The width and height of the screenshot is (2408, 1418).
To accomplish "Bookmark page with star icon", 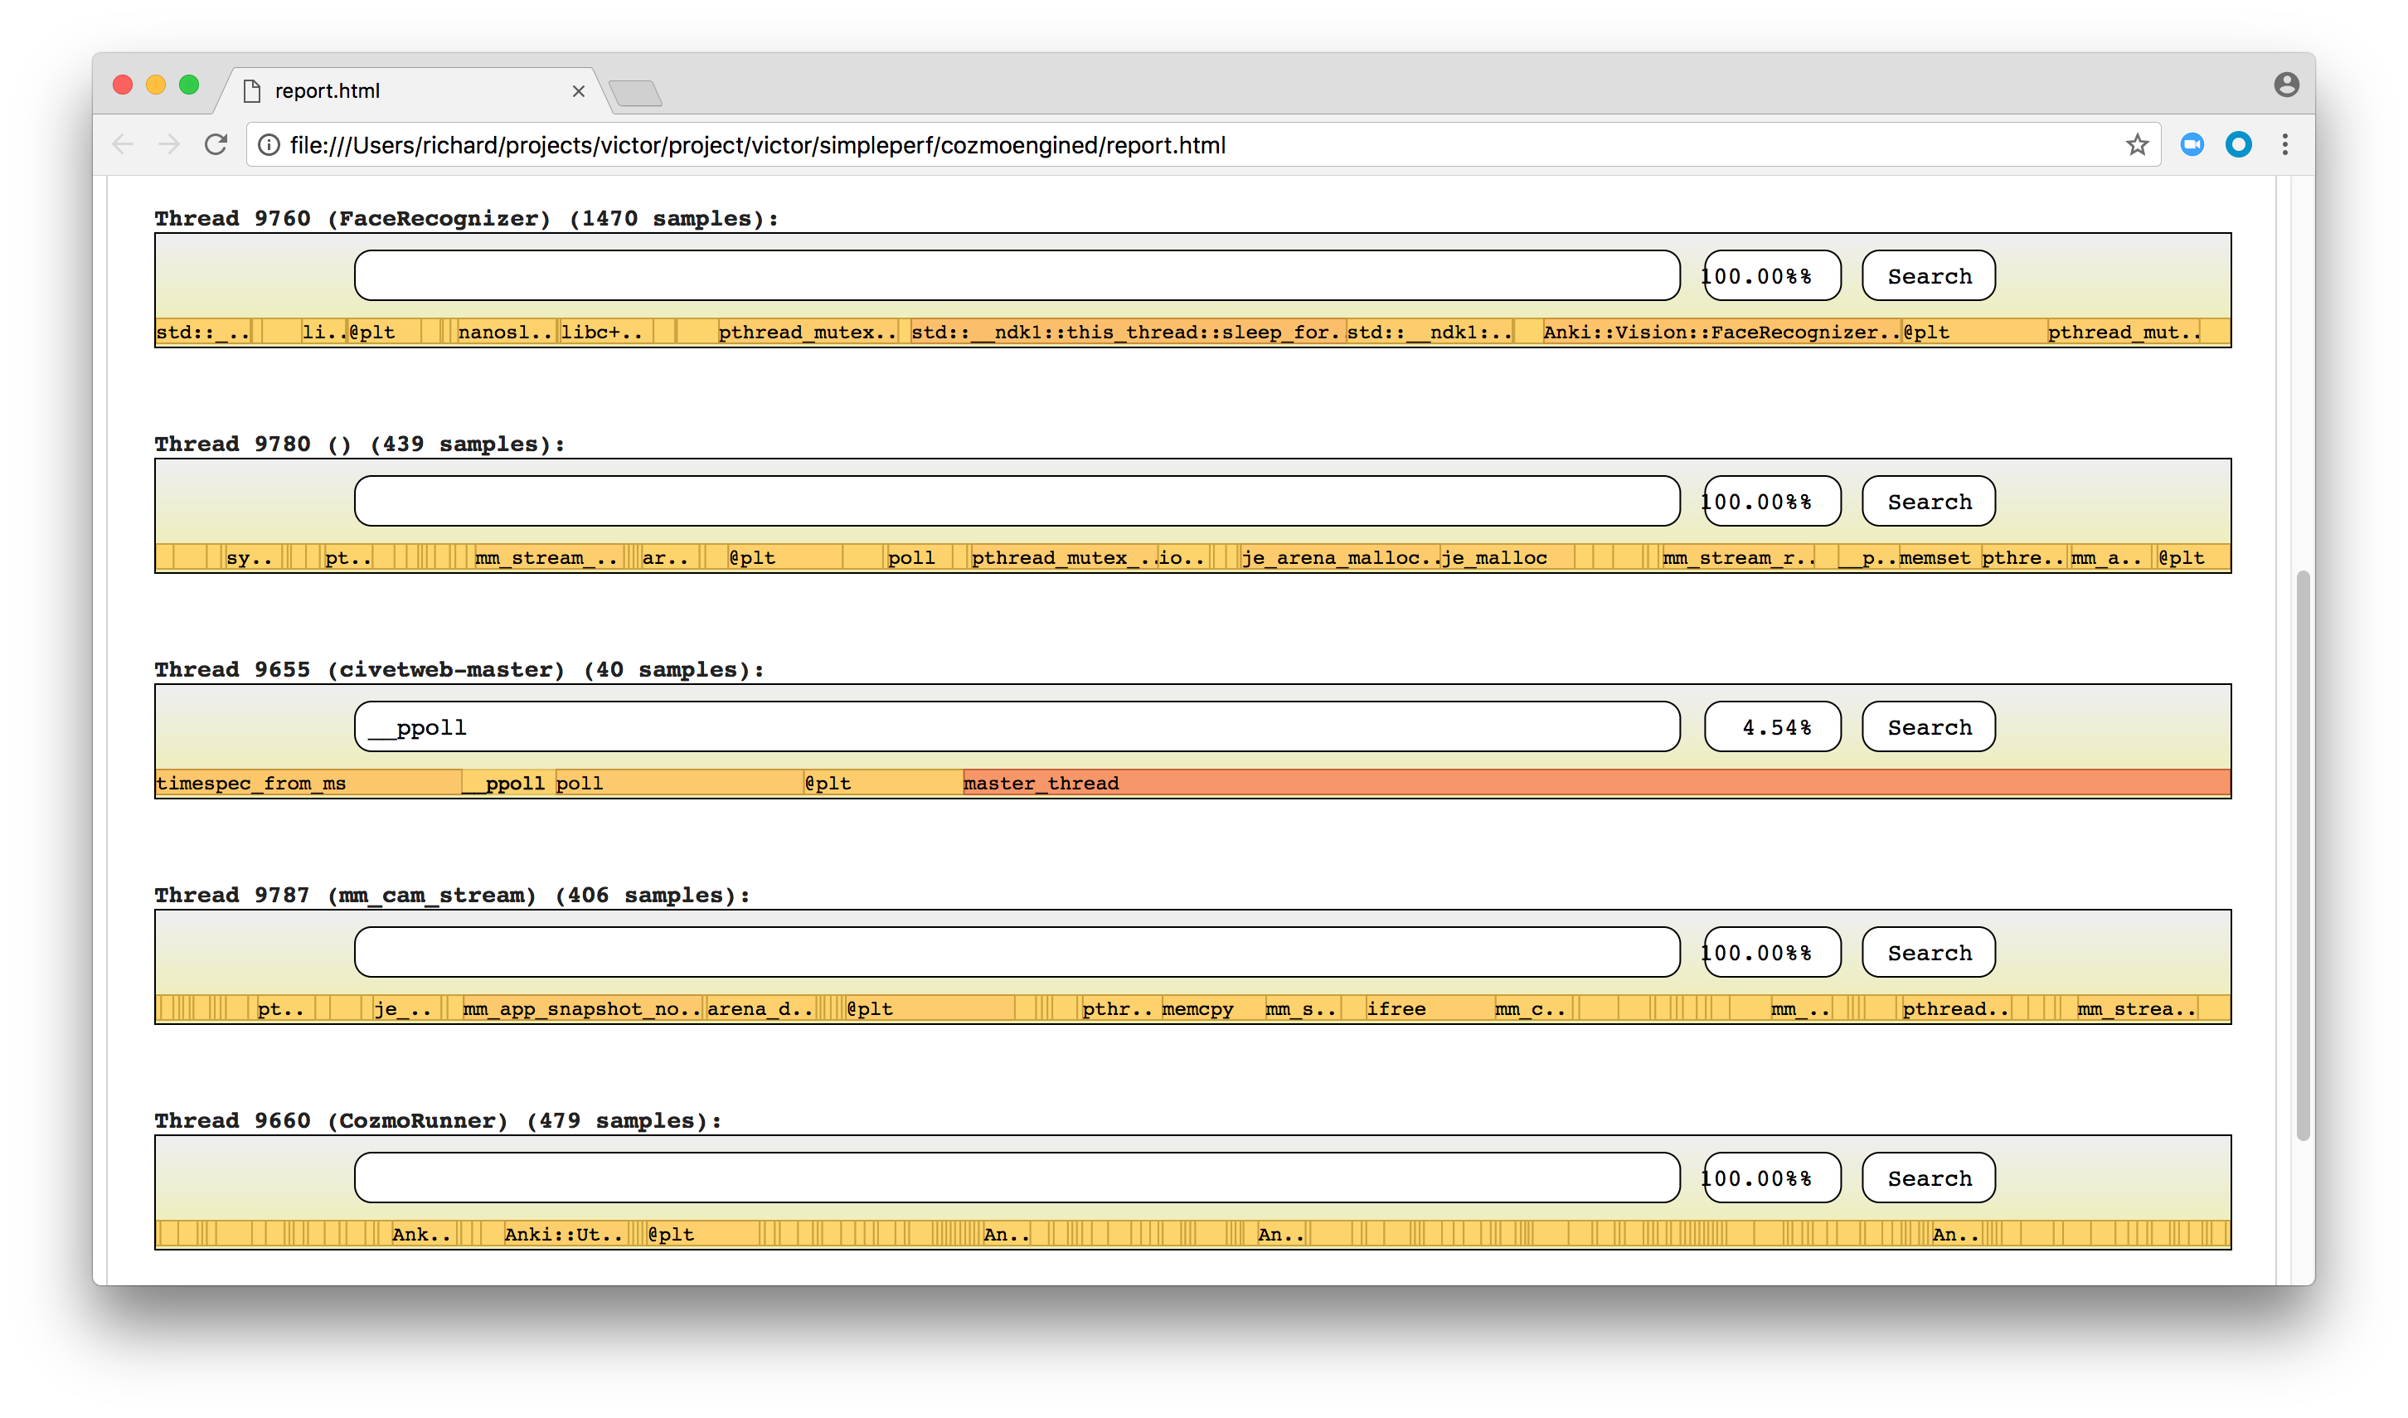I will coord(2137,144).
